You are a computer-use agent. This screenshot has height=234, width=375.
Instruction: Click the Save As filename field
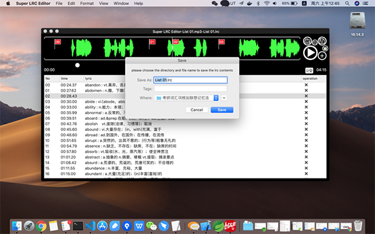pyautogui.click(x=191, y=80)
